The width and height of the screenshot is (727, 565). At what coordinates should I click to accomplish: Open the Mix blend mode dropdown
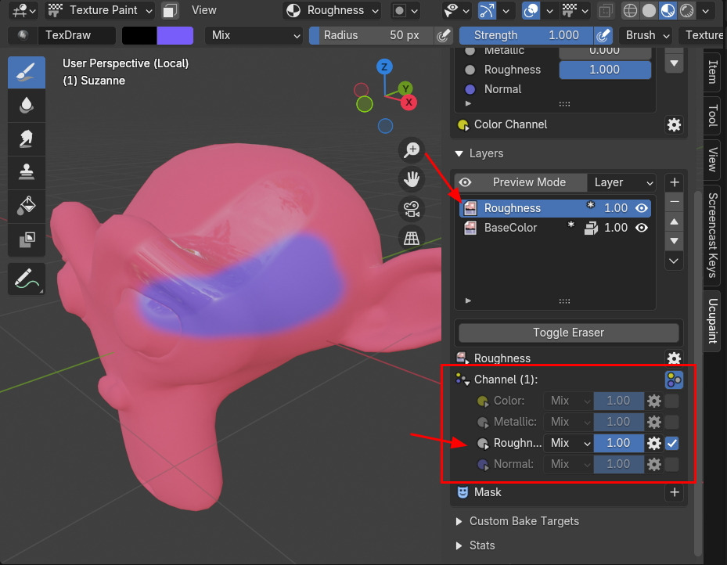(x=254, y=35)
